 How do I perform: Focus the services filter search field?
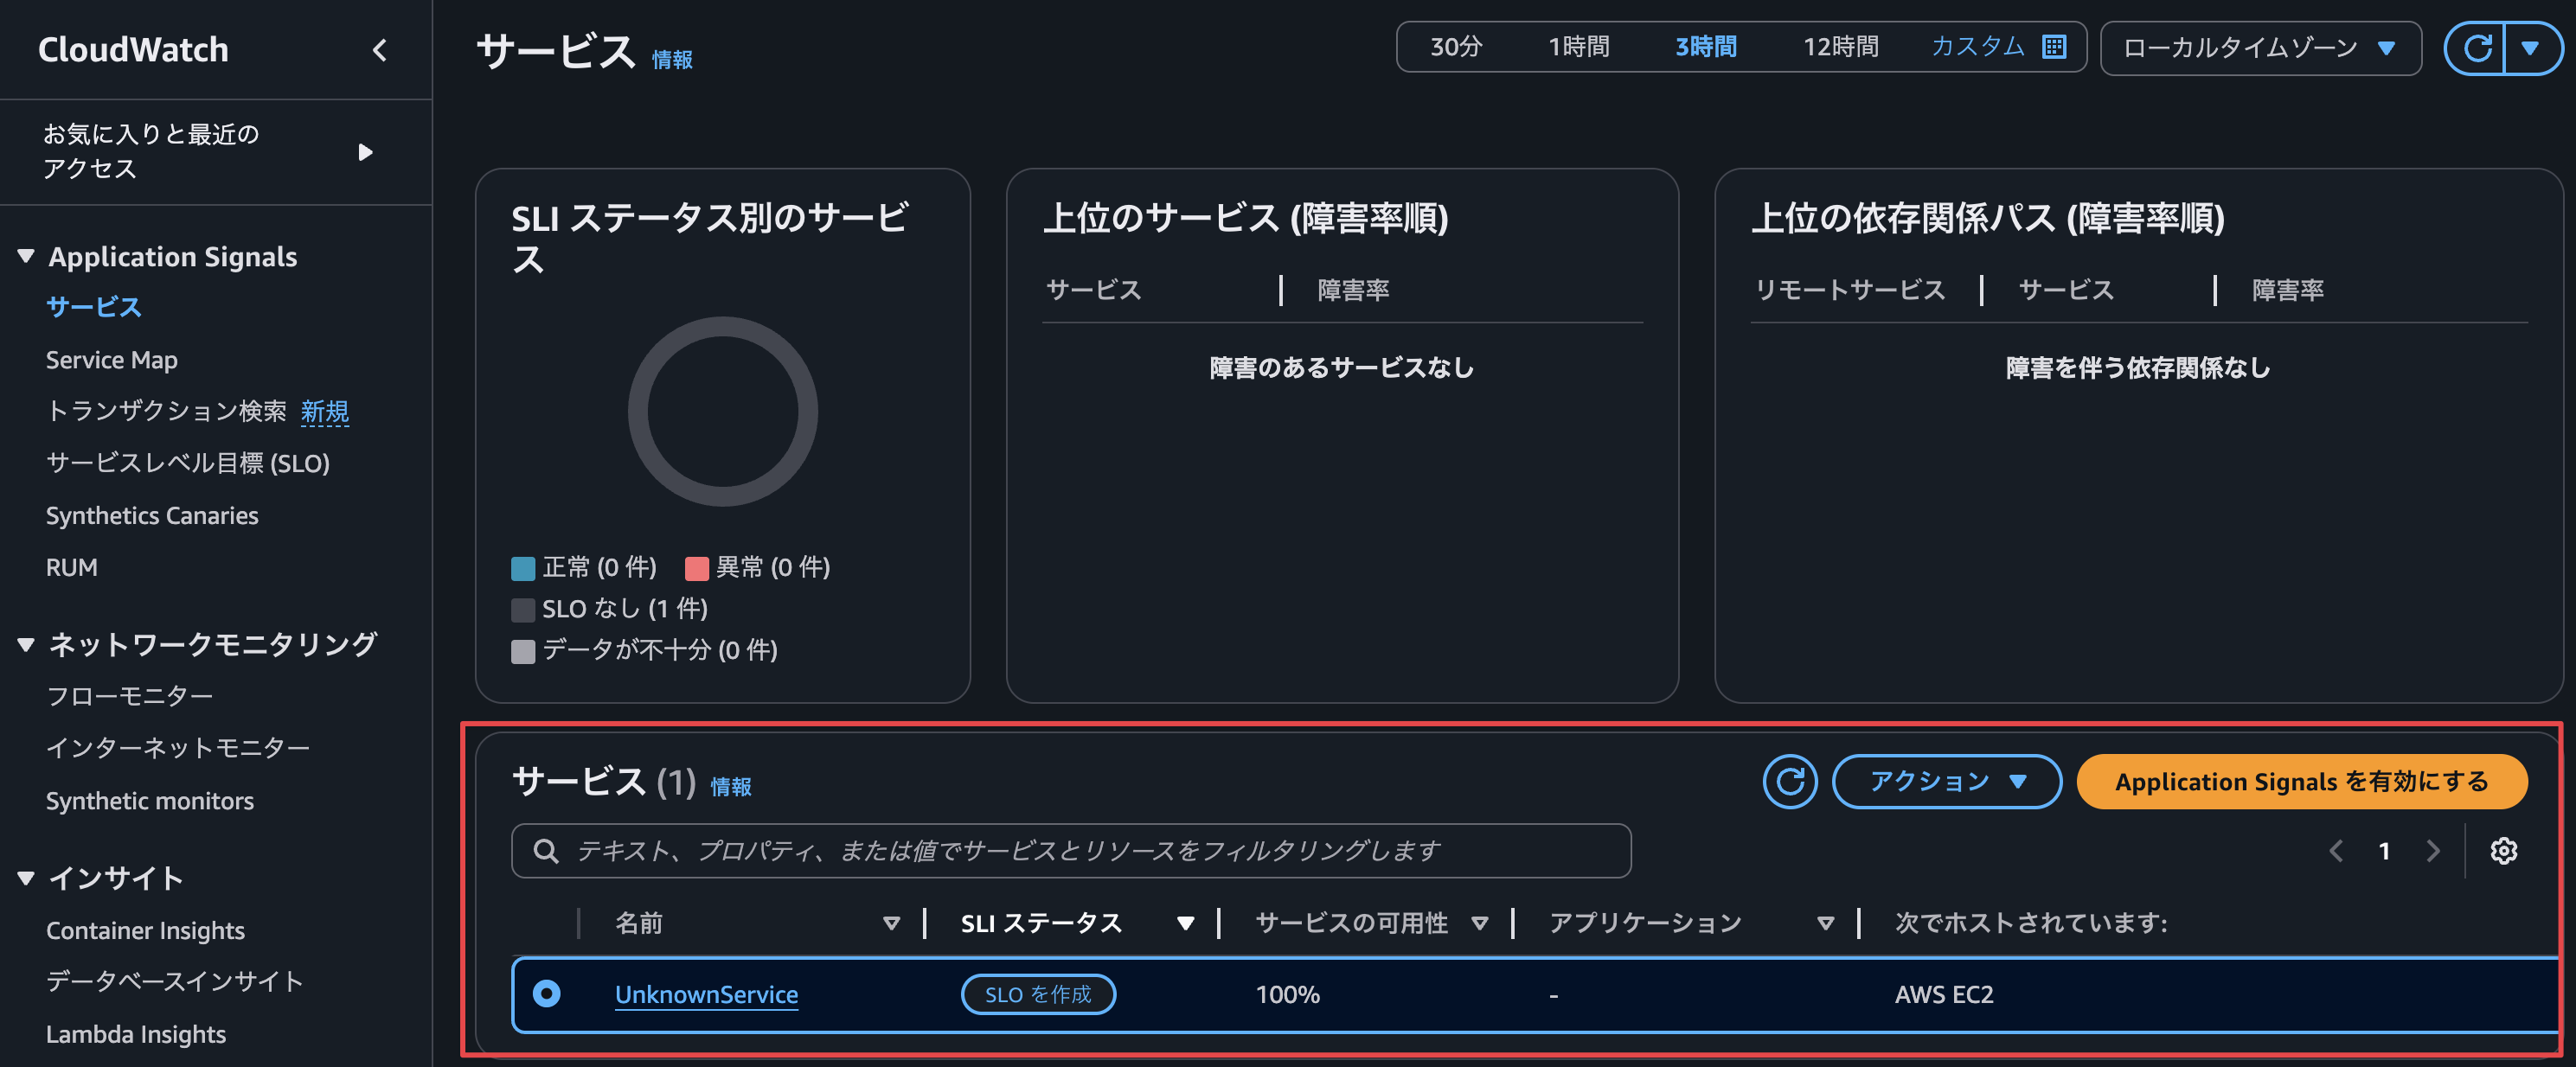point(1071,851)
